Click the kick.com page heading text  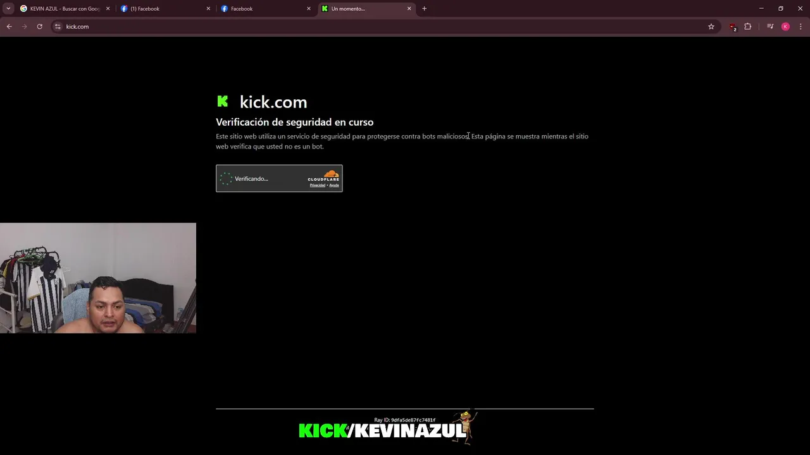coord(273,102)
